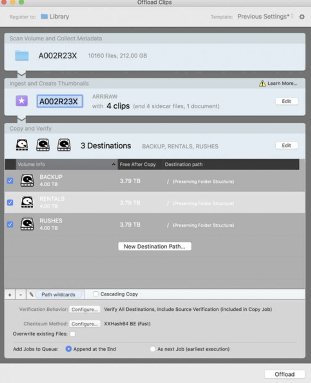Click the settings gear icon next to Template
Image resolution: width=311 pixels, height=383 pixels.
point(301,17)
